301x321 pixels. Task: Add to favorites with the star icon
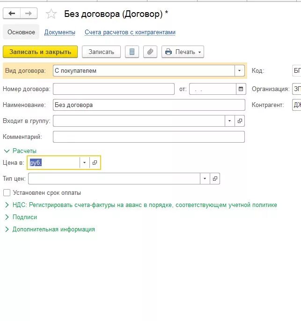tap(51, 14)
